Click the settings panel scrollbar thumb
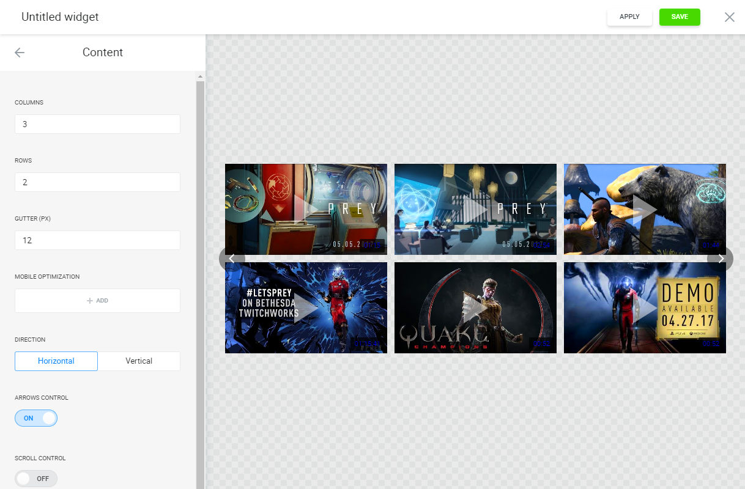This screenshot has height=489, width=745. [x=200, y=285]
